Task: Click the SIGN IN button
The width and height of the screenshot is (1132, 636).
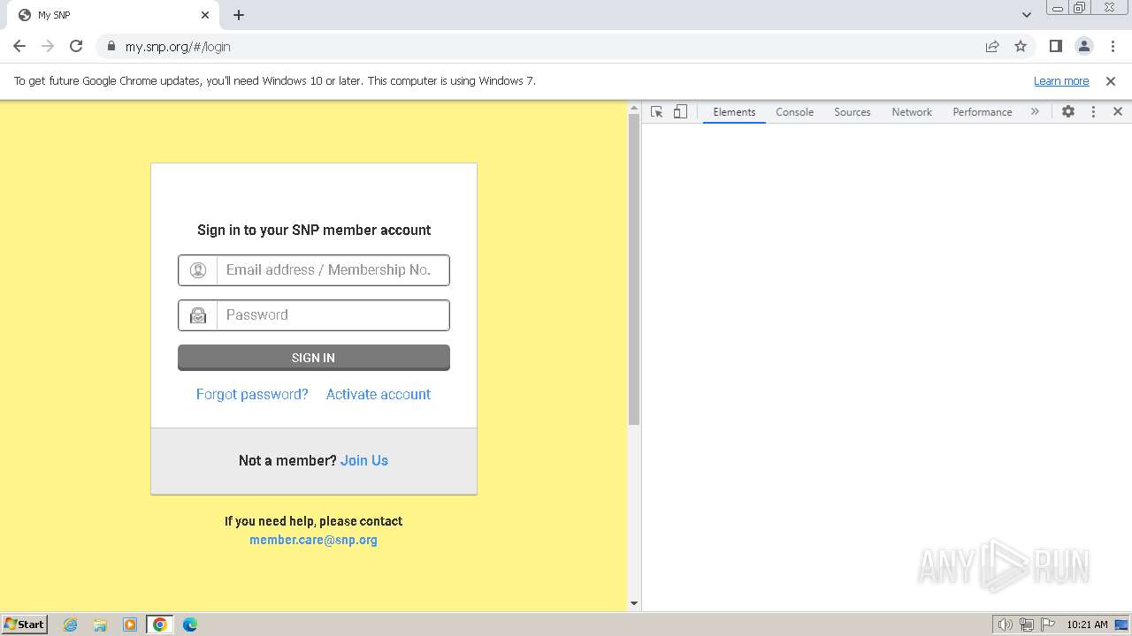Action: [314, 358]
